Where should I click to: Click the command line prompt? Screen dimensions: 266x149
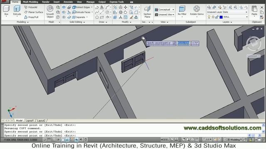(40, 135)
